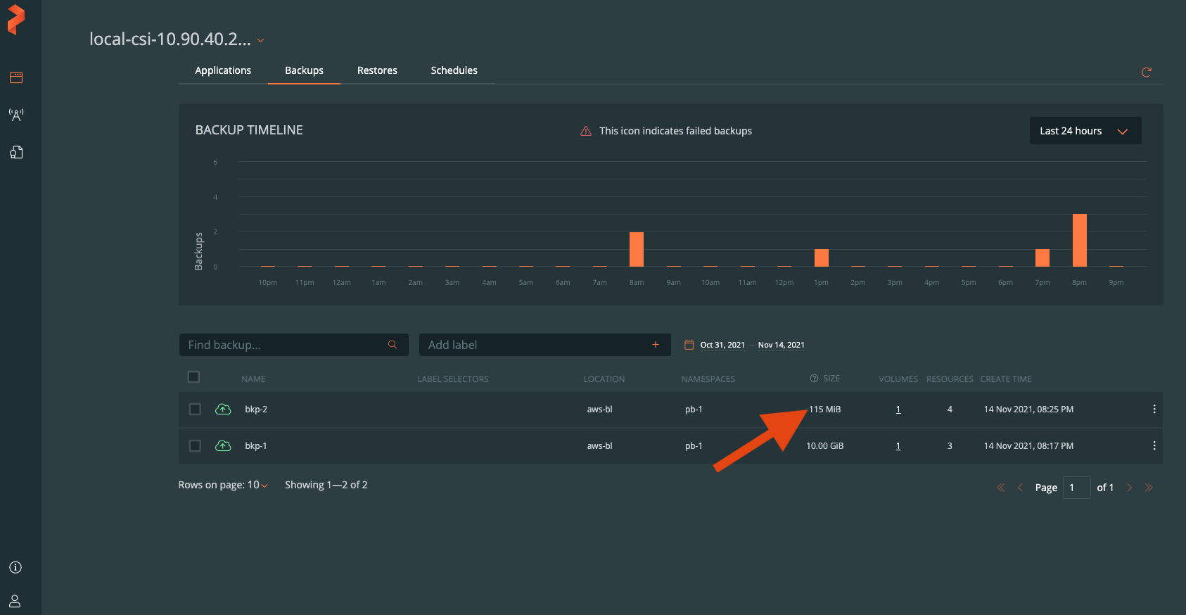Click the Oct 31, 2021 start date
This screenshot has height=615, width=1186.
point(722,345)
